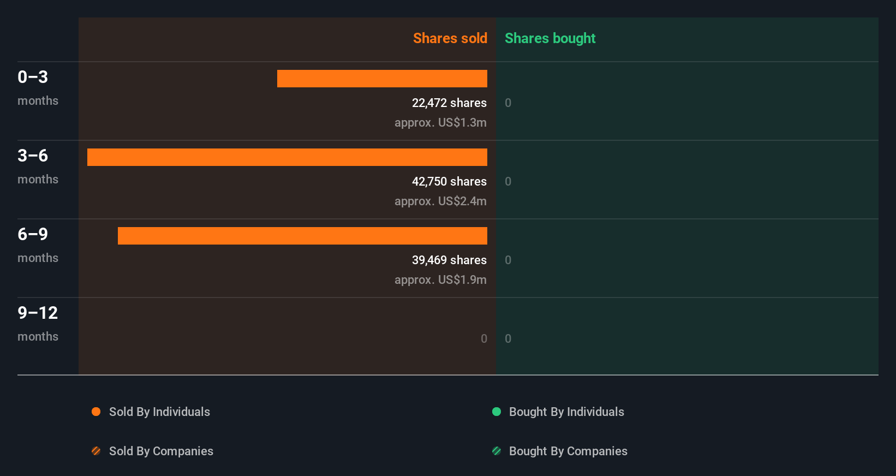Image resolution: width=896 pixels, height=476 pixels.
Task: Click the 6–9 months orange sold bar
Action: 302,236
